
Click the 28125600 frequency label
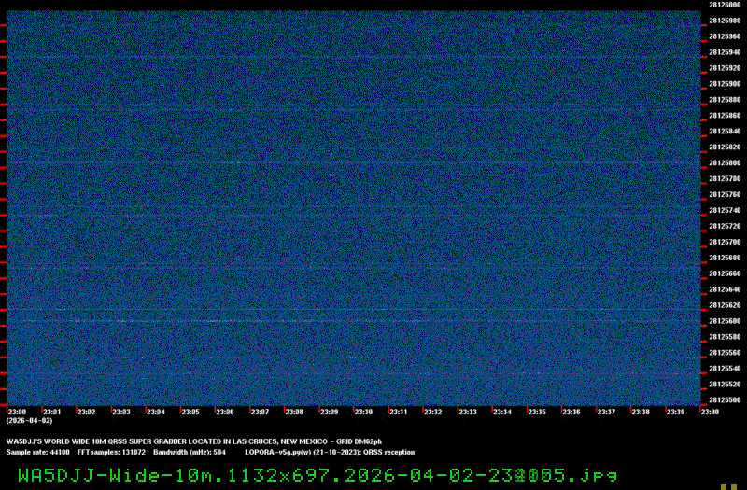725,321
